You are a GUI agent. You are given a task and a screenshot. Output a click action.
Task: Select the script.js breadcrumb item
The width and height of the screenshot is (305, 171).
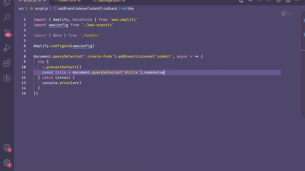[41, 9]
